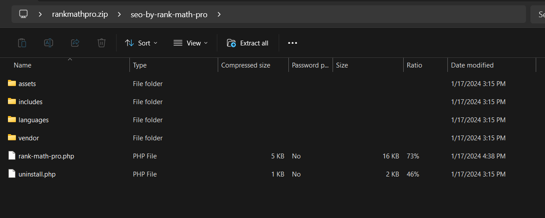545x218 pixels.
Task: Sort by the Ratio column header
Action: pos(414,65)
